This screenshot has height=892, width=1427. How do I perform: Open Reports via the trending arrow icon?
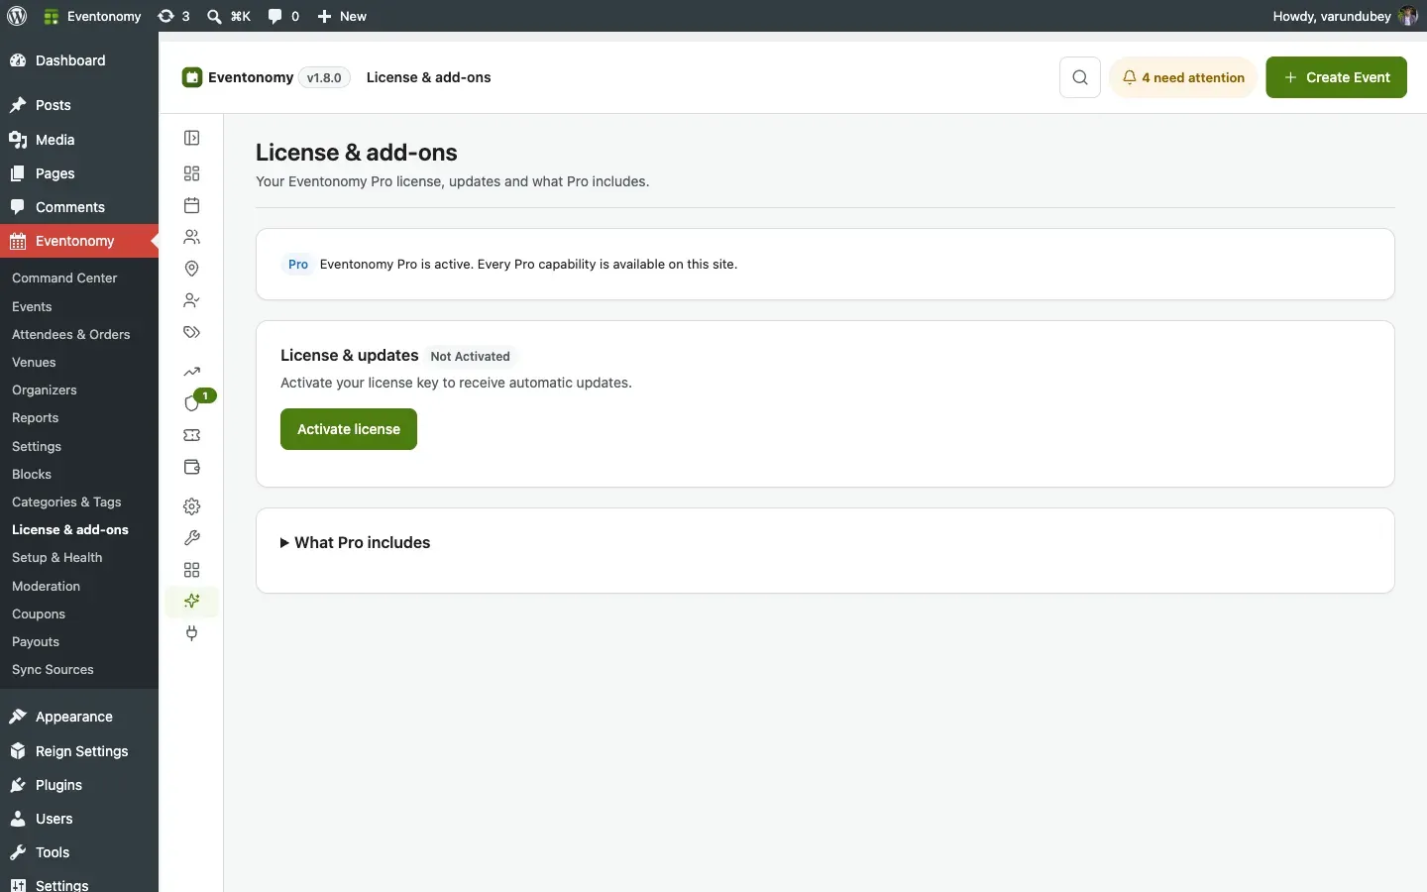pyautogui.click(x=192, y=372)
